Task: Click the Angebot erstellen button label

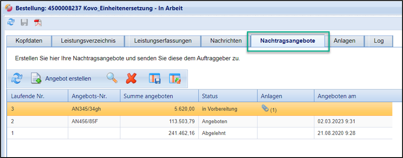Action: pos(68,79)
